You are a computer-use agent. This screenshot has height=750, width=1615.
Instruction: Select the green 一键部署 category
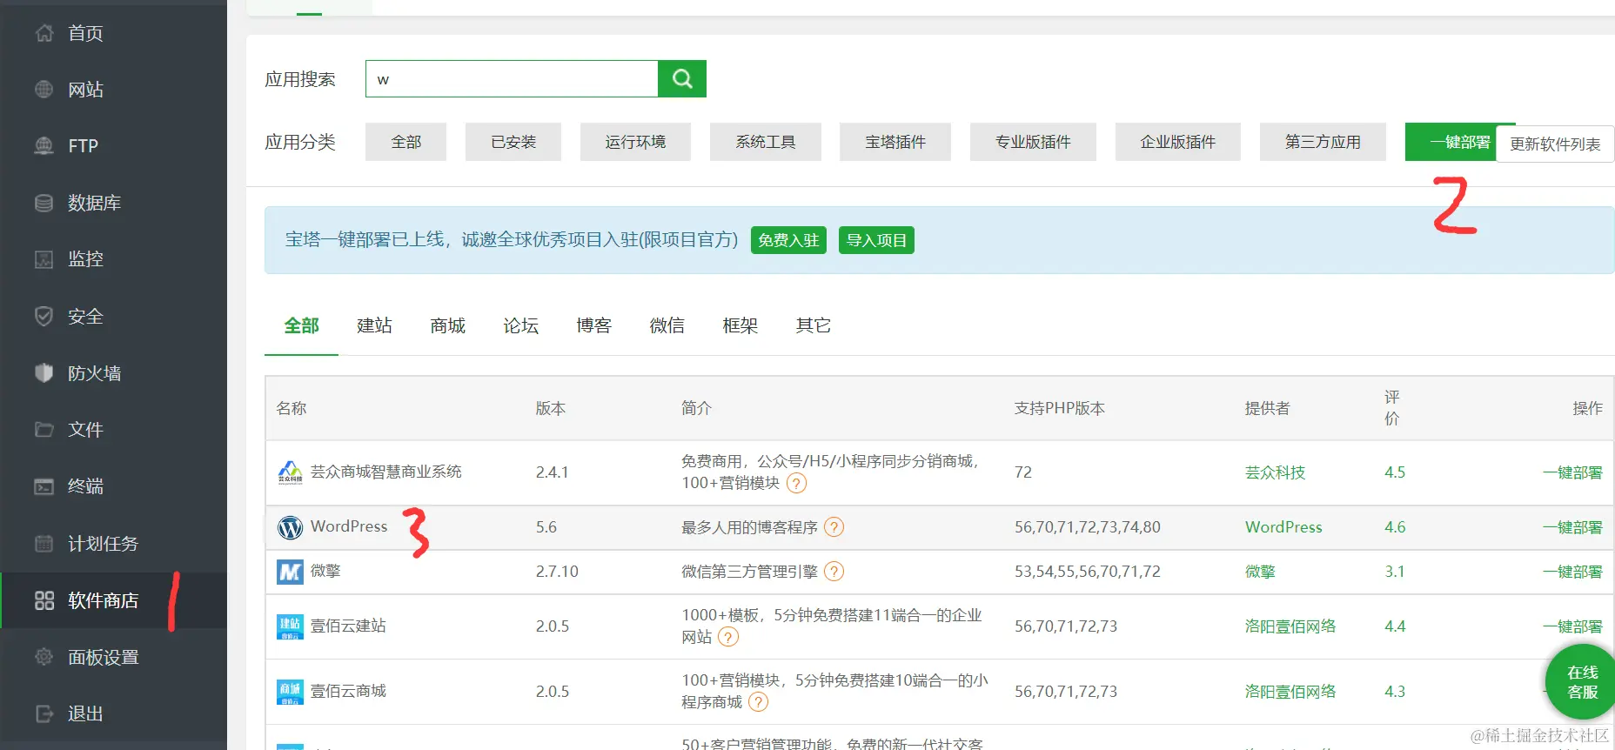1451,142
